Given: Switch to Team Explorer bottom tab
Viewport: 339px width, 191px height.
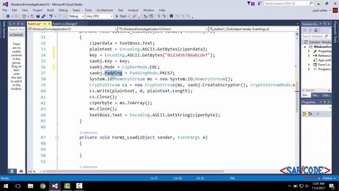Looking at the screenshot, I should pyautogui.click(x=316, y=95).
